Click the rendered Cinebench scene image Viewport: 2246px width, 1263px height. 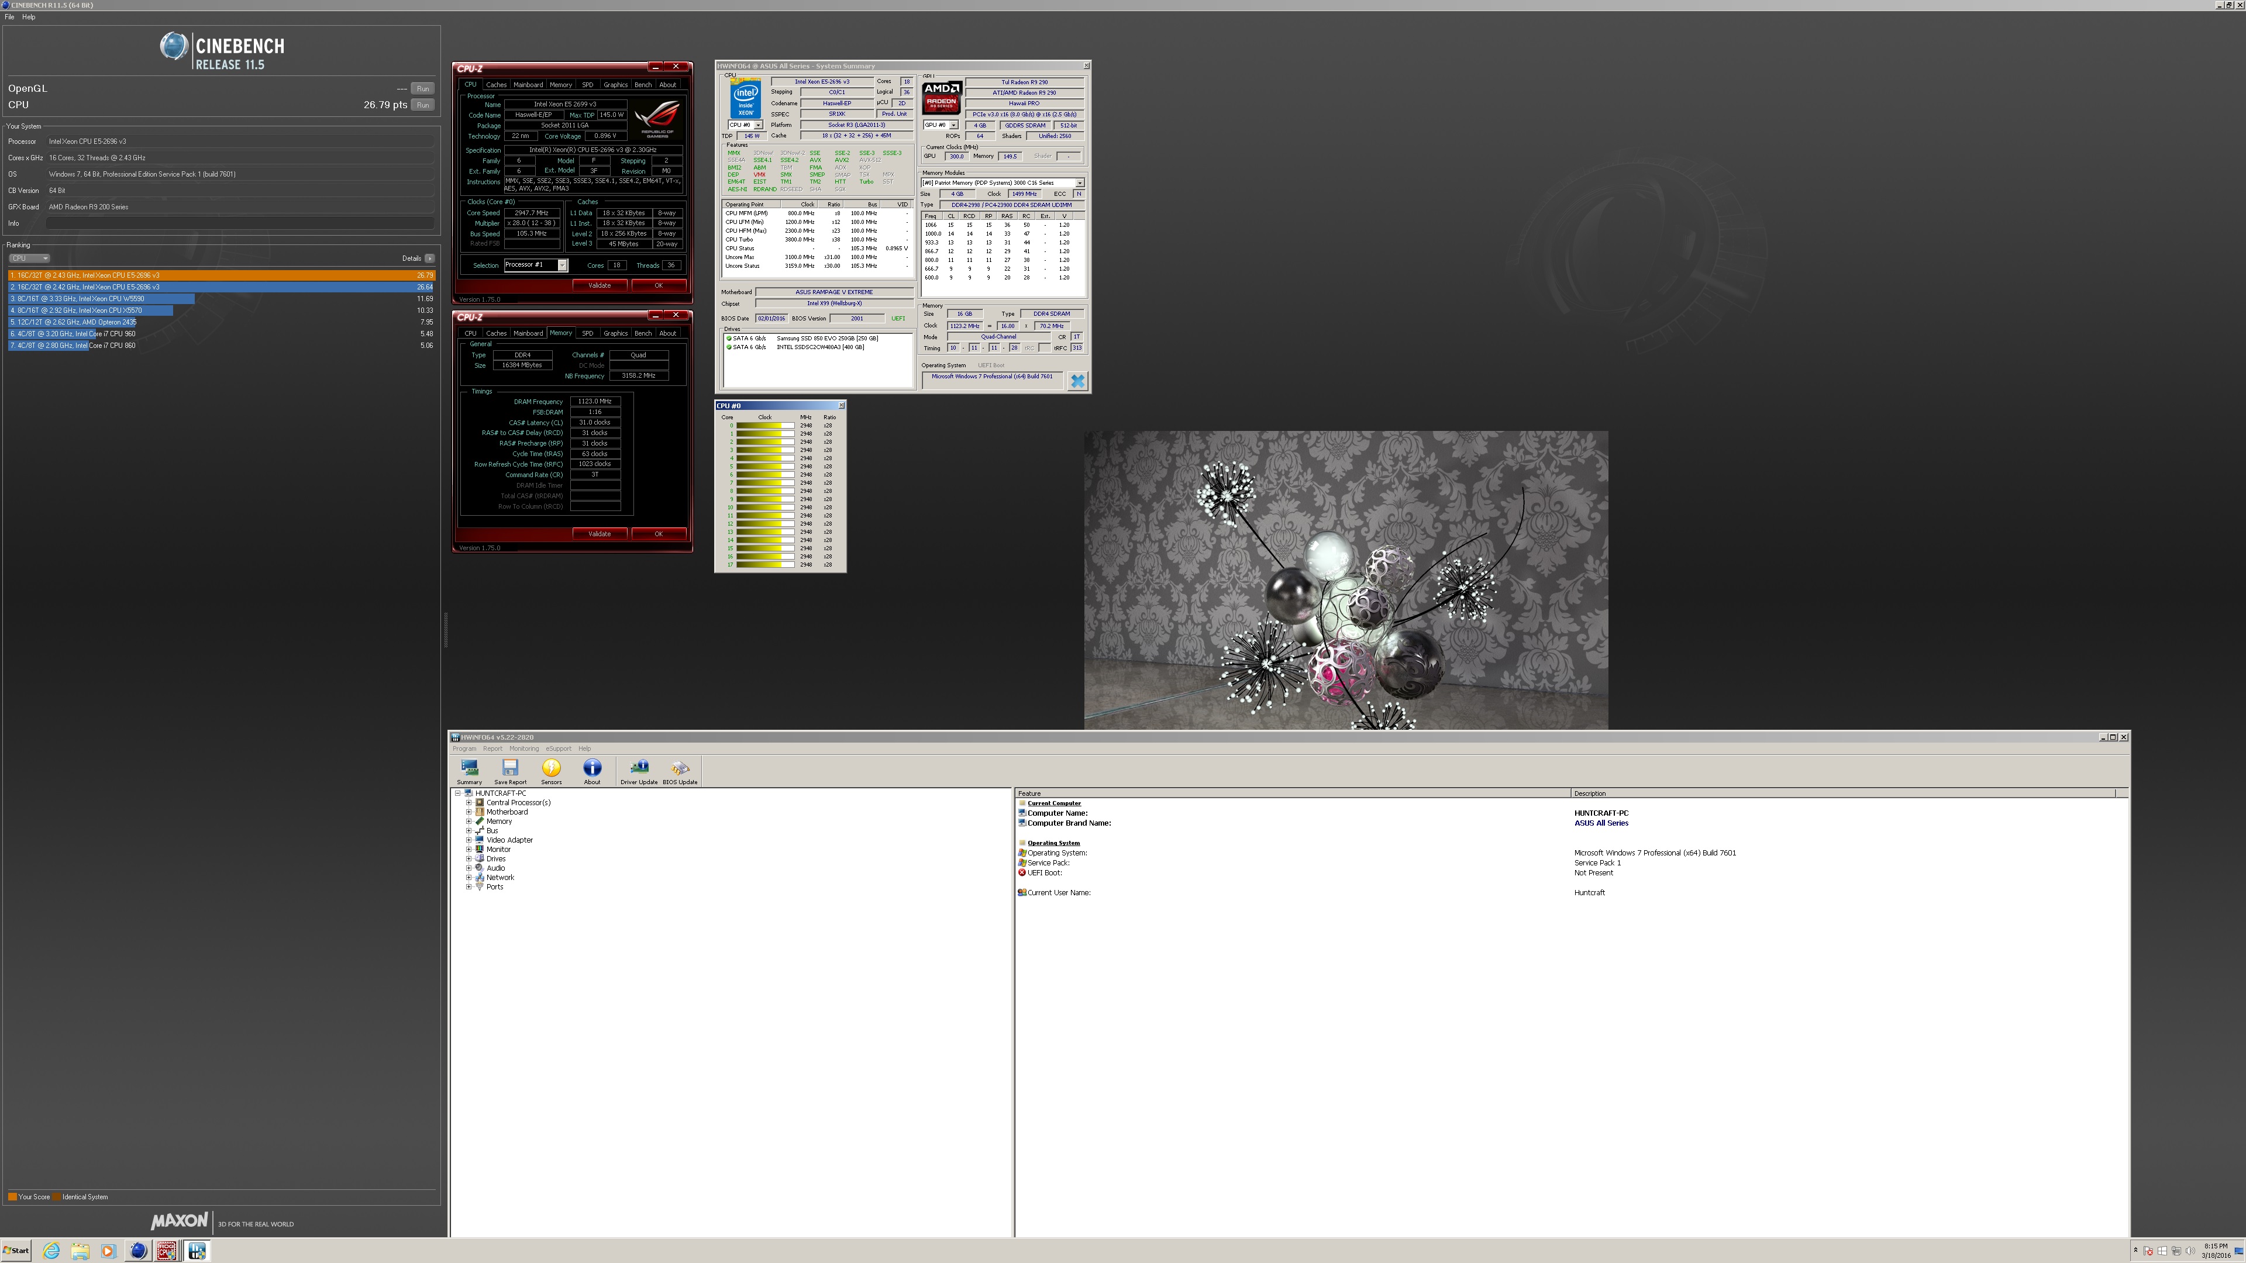coord(1346,579)
